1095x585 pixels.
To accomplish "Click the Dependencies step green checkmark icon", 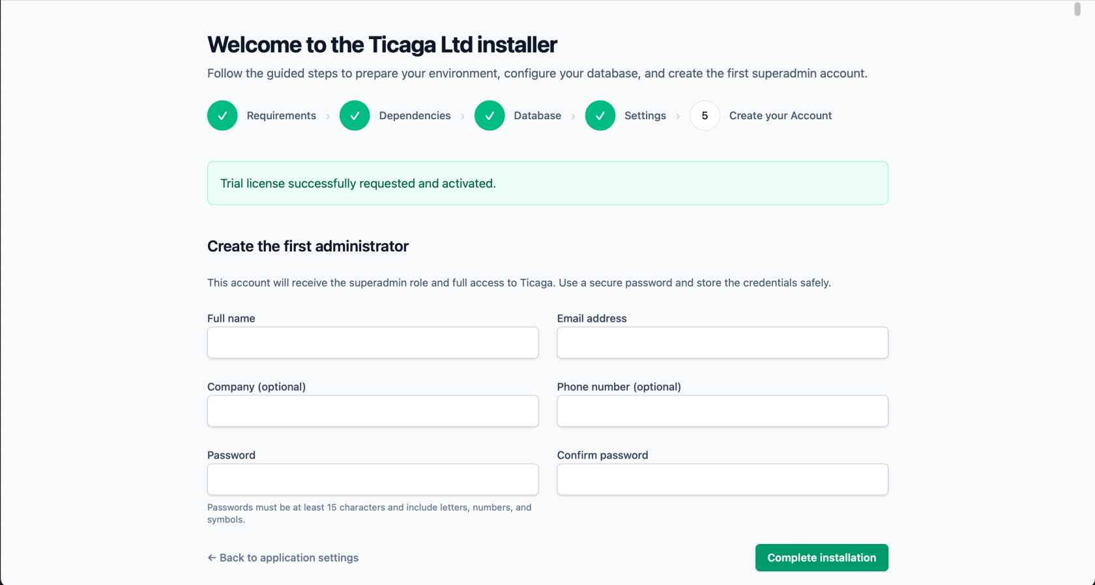I will coord(355,115).
